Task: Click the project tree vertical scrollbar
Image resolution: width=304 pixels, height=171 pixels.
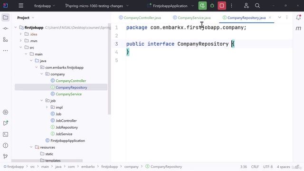Action: click(109, 69)
